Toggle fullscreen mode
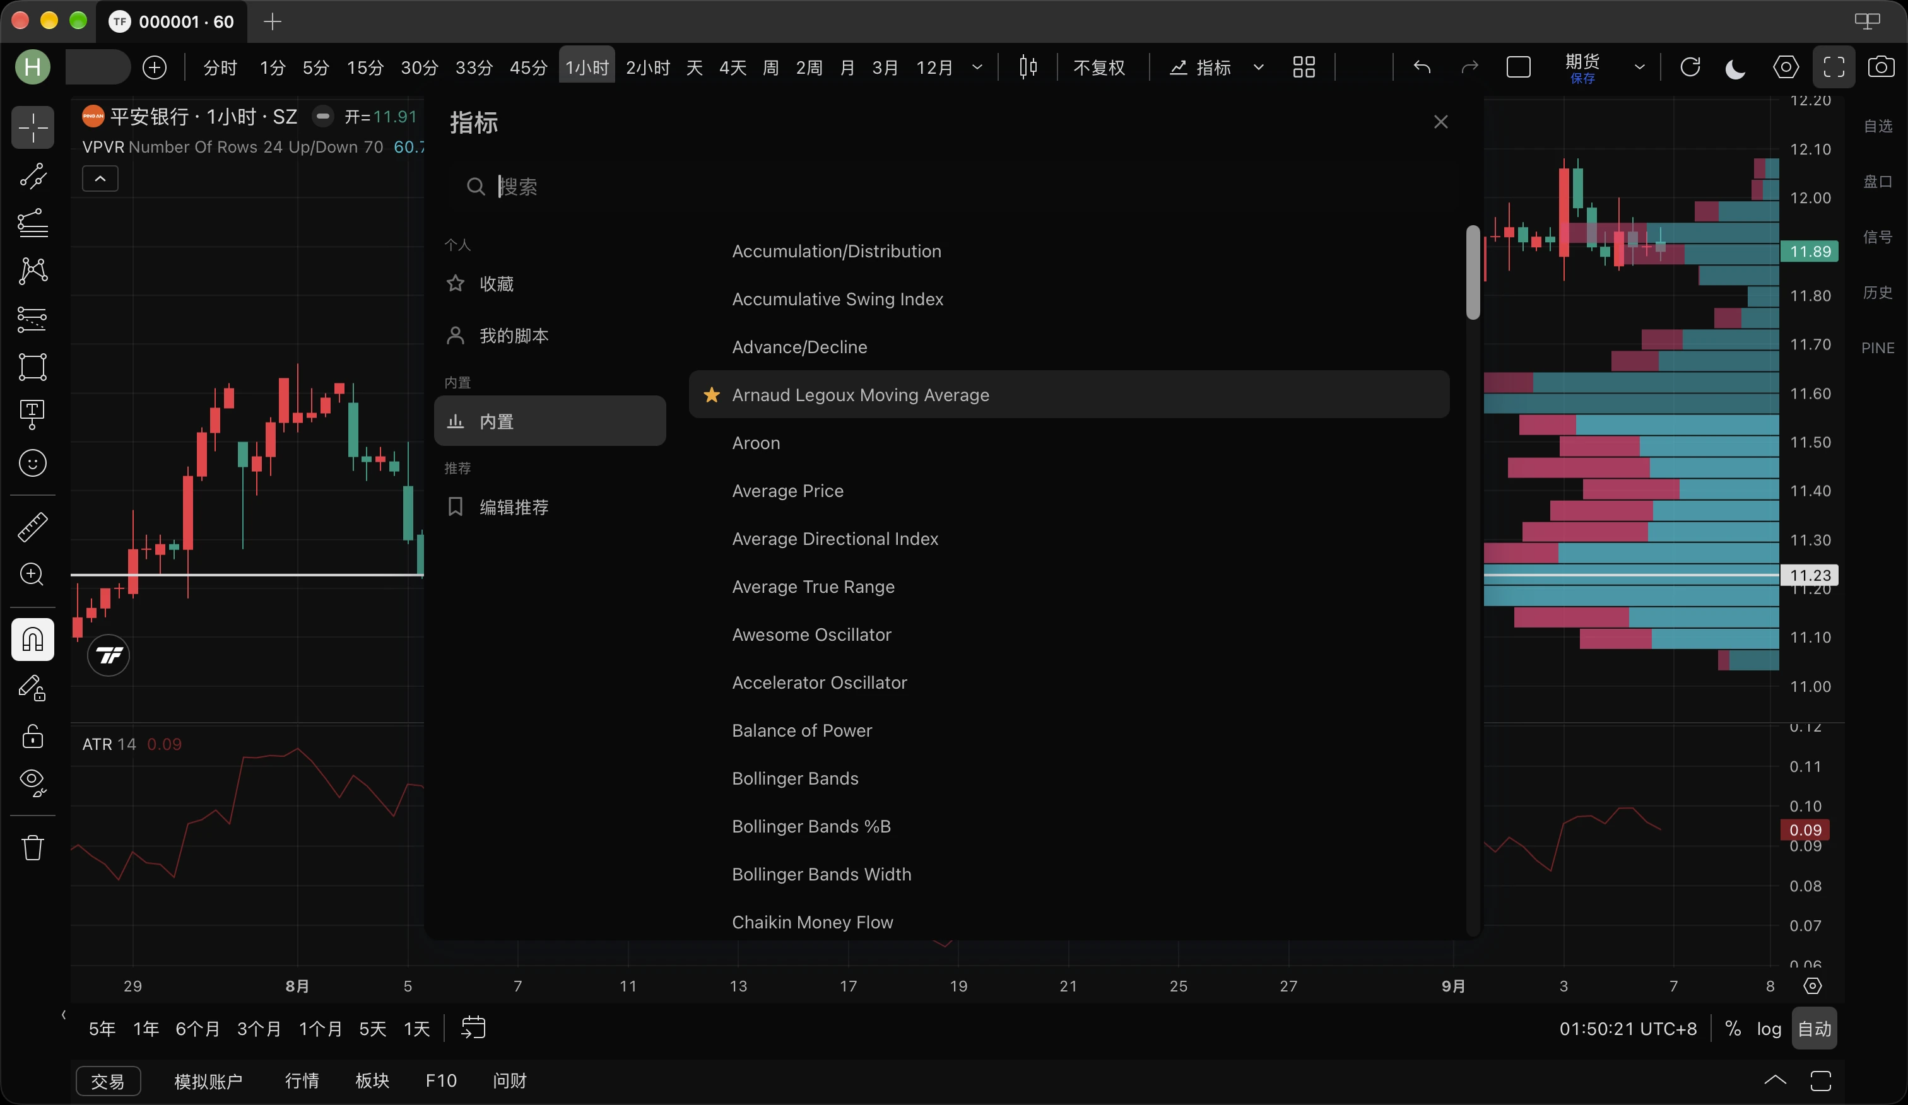1908x1105 pixels. 1834,67
